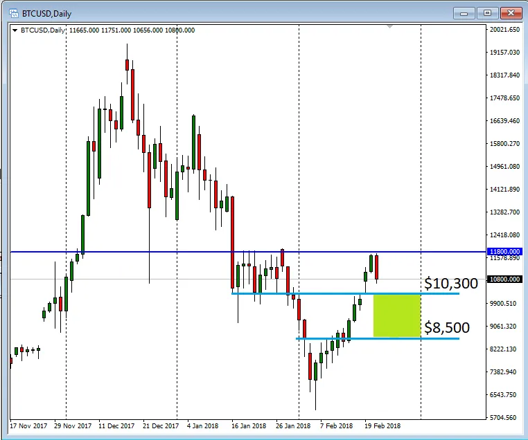Maximize the BTCUSD chart window

(x=487, y=13)
